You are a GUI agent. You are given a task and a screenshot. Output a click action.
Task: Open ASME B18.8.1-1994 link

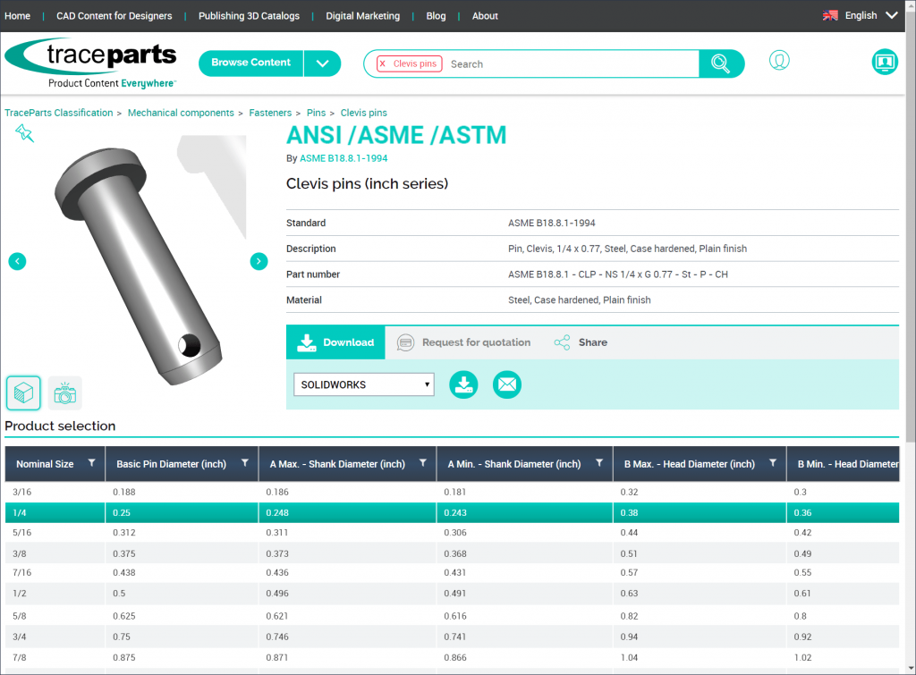343,158
